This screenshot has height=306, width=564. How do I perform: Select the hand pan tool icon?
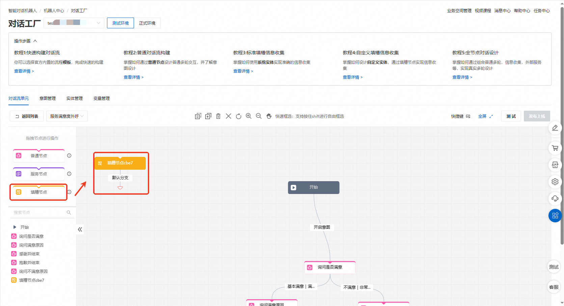(269, 116)
